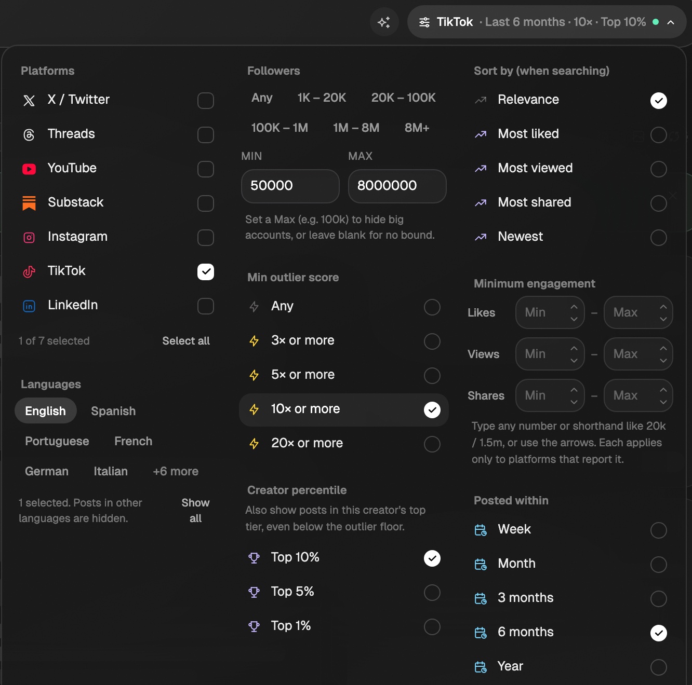Click Show all languages link
The width and height of the screenshot is (692, 685).
pos(195,511)
